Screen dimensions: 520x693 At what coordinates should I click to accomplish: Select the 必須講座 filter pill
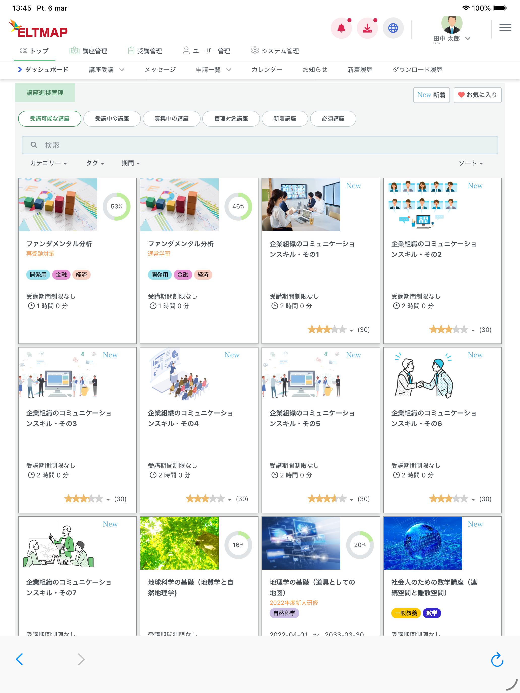[333, 118]
